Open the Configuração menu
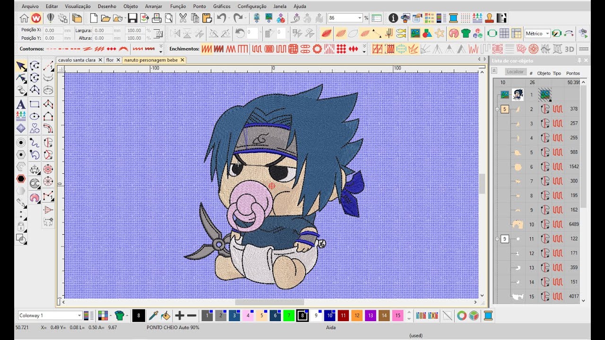Image resolution: width=605 pixels, height=340 pixels. pyautogui.click(x=252, y=7)
